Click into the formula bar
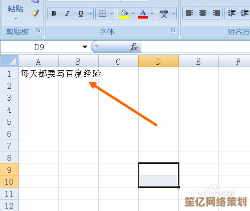 195,47
